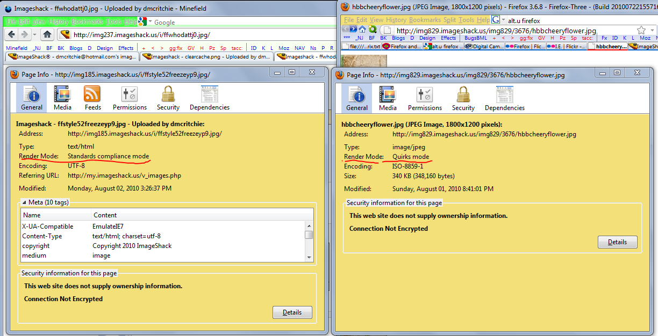Open the Blogs bookmark in Minefield toolbar
Screen dimensions: 658x336
(76, 48)
